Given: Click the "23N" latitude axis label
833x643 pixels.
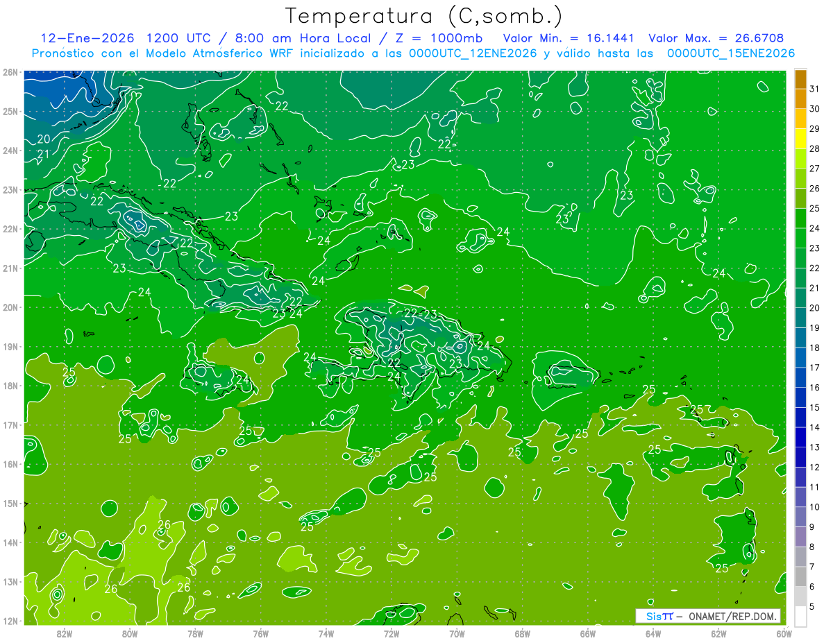Looking at the screenshot, I should (10, 190).
